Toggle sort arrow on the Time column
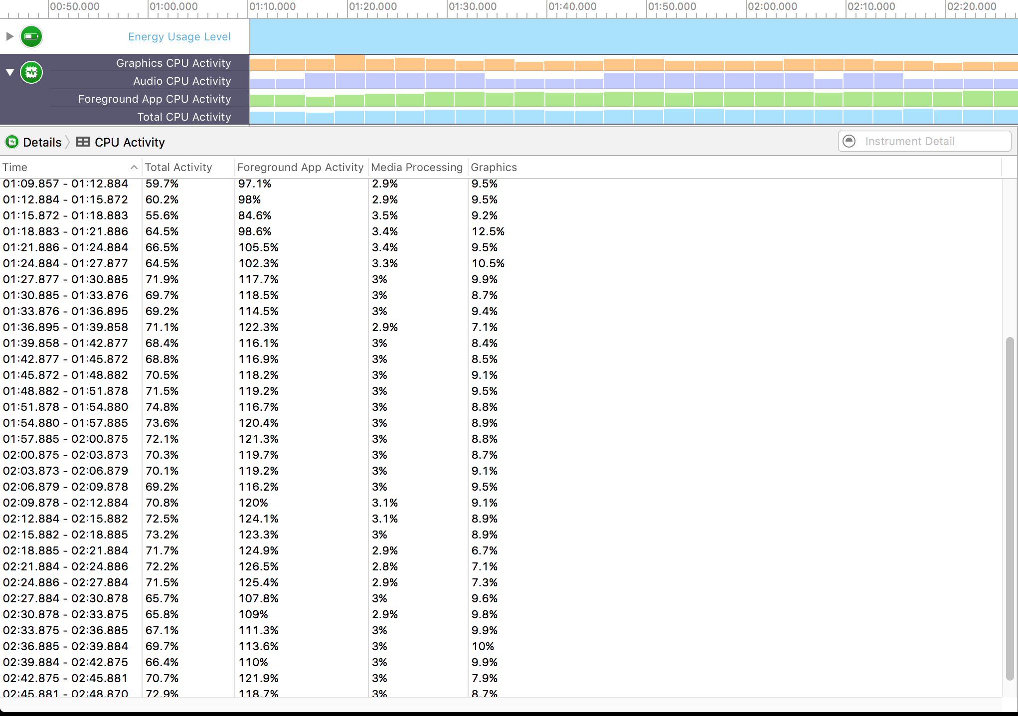This screenshot has height=716, width=1018. 134,168
